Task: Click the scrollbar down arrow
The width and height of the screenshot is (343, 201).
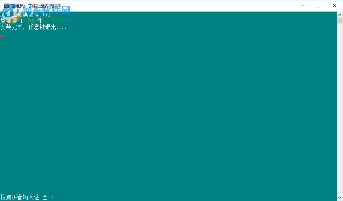Action: [x=339, y=198]
